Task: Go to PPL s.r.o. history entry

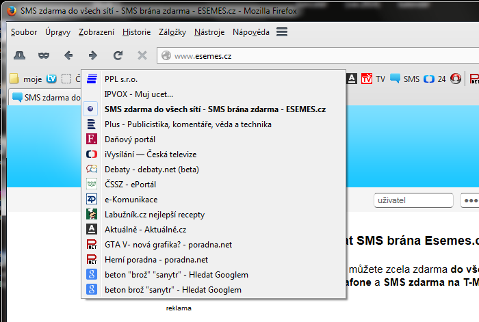Action: pos(213,79)
